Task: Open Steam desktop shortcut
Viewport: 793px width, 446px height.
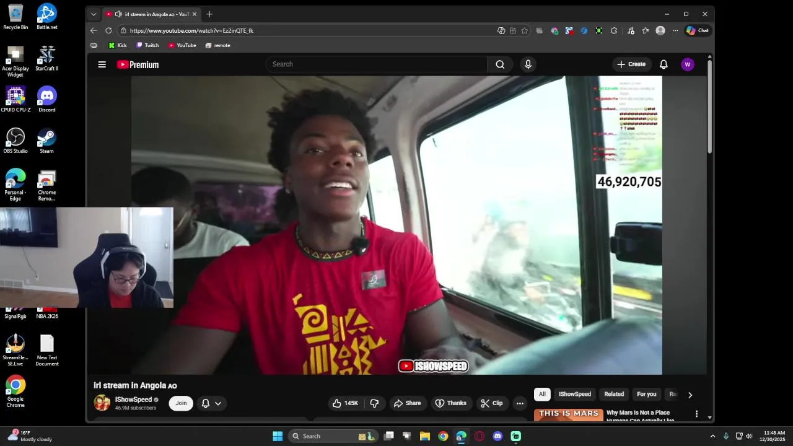Action: tap(46, 141)
